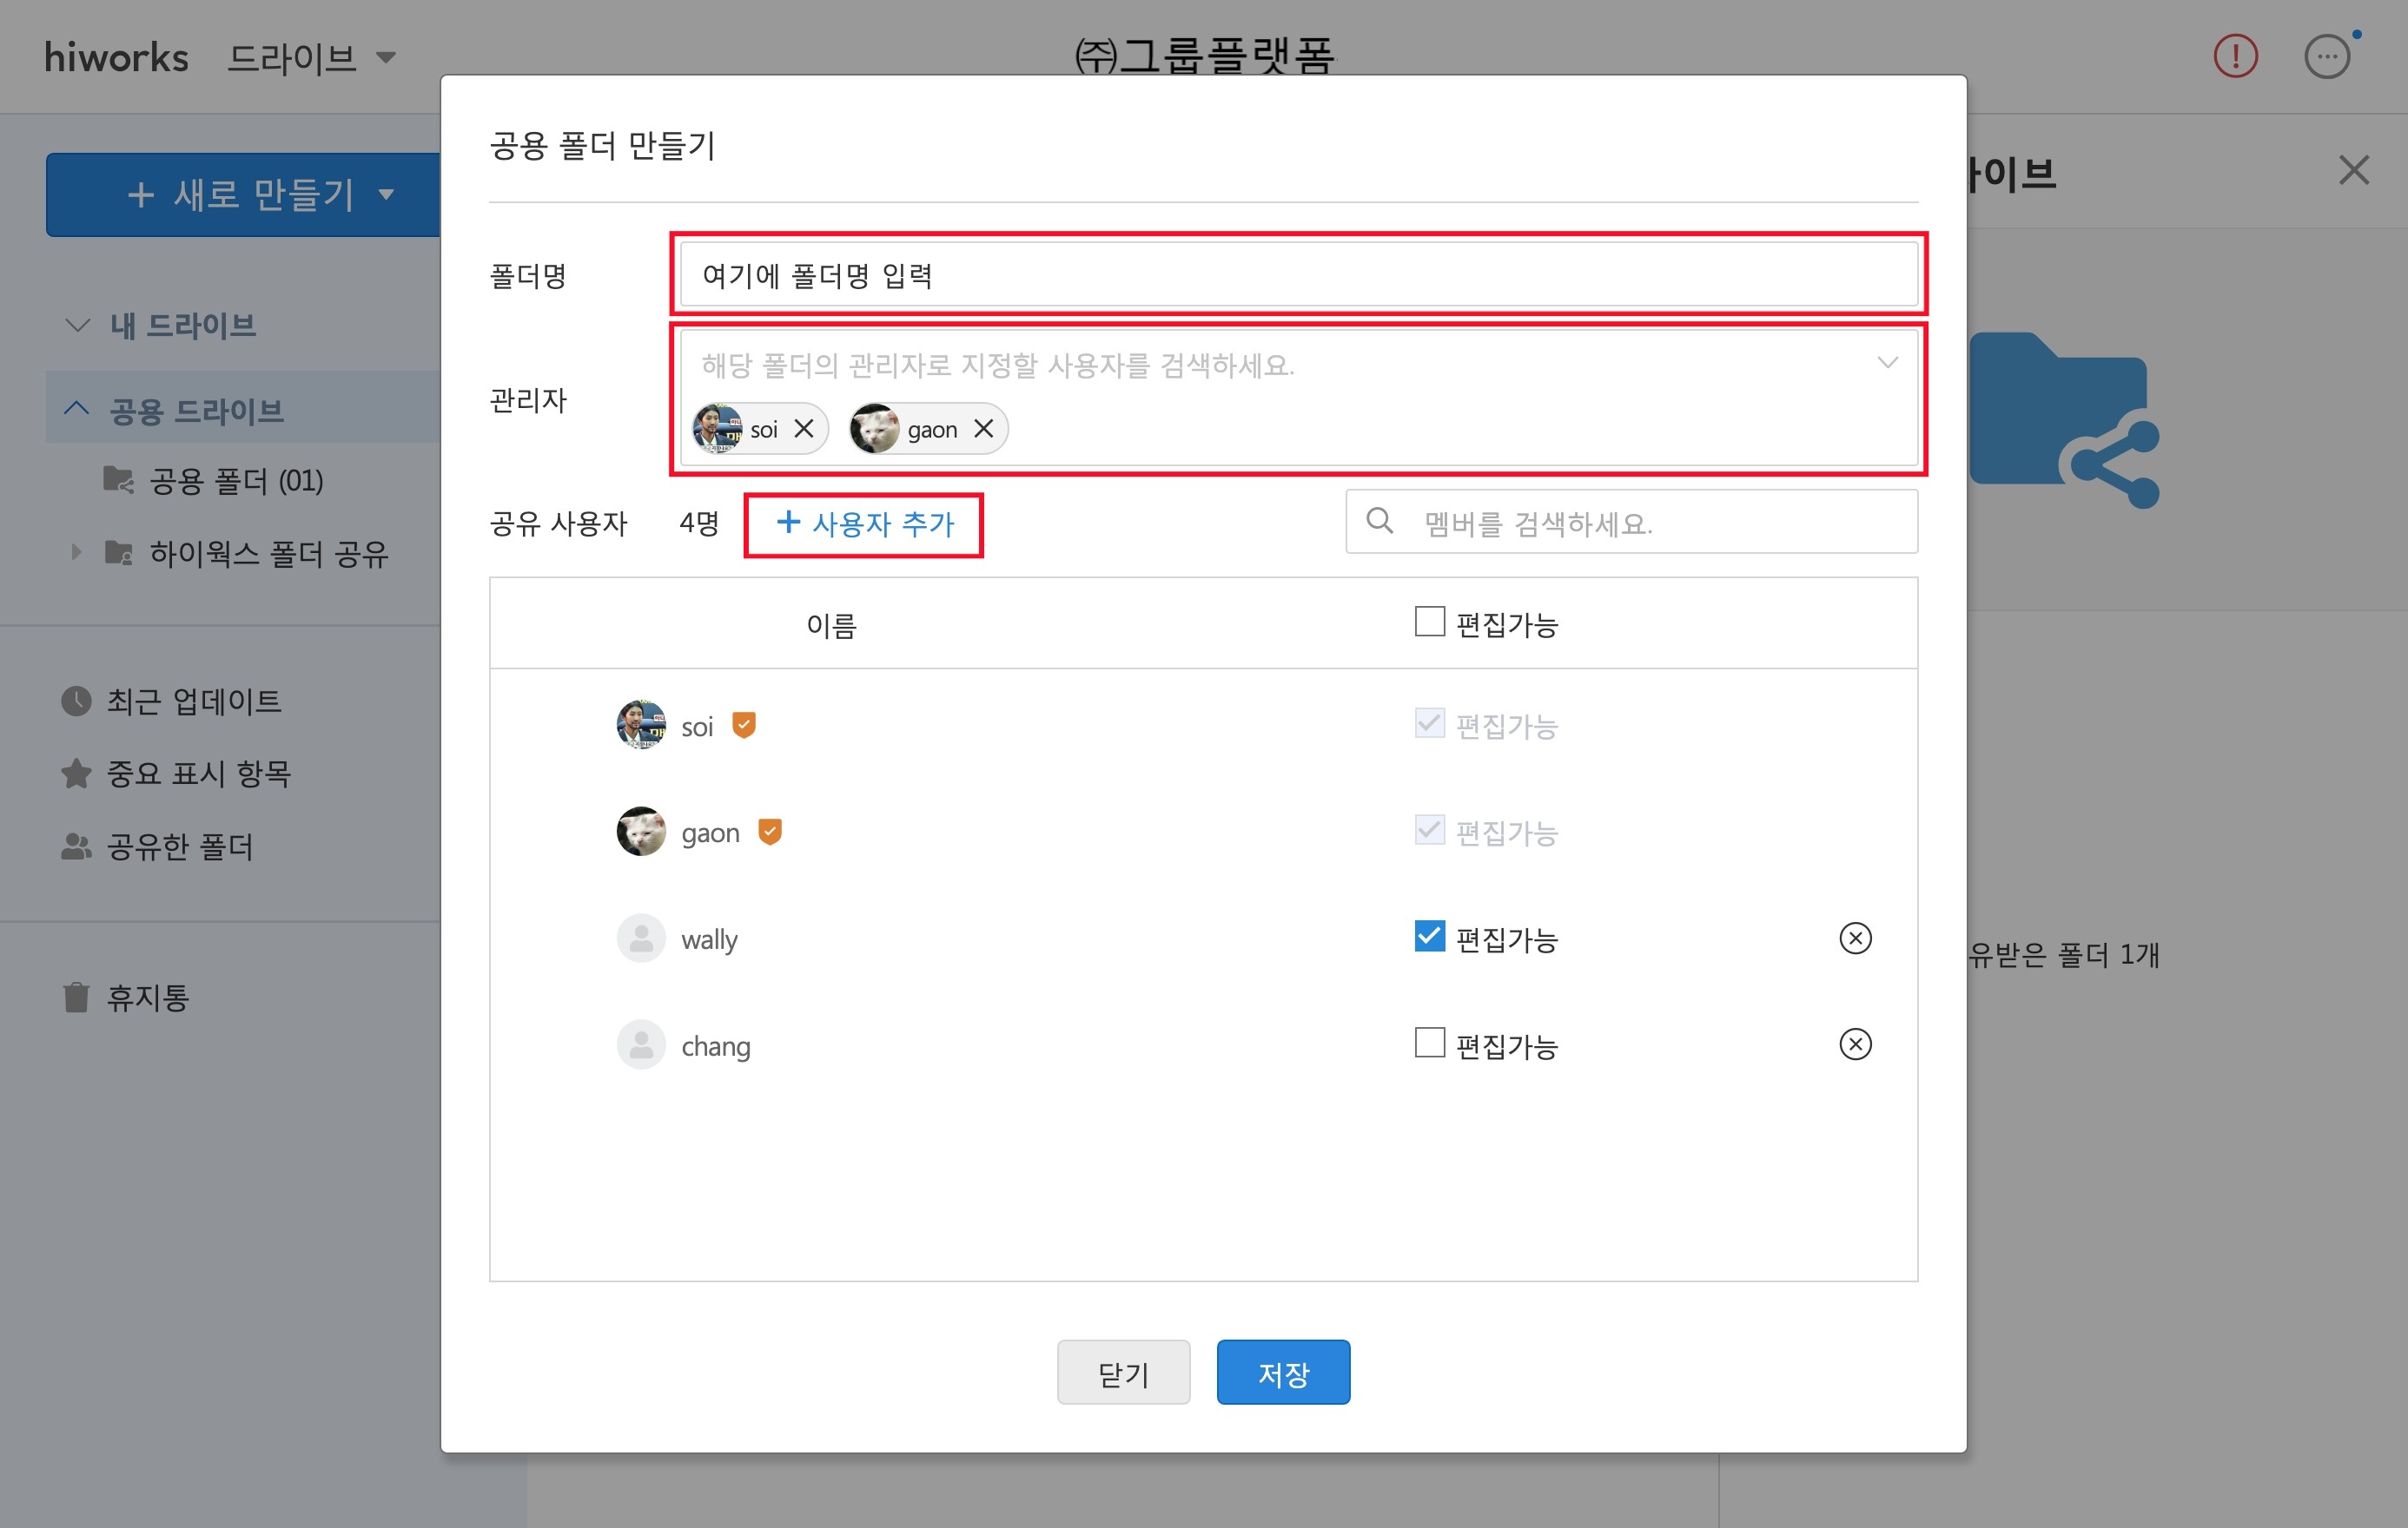Open the chat bubble icon in header
This screenshot has width=2408, height=1528.
point(2326,56)
